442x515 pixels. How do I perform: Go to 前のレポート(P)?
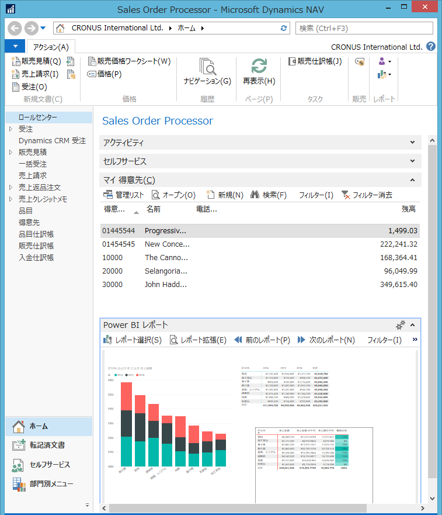coord(262,340)
